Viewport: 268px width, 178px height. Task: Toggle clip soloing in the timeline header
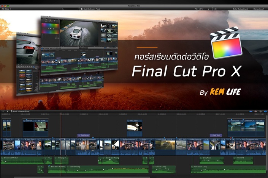click(261, 111)
